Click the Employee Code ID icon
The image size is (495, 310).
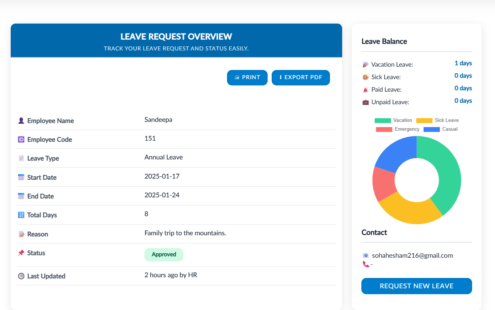tap(21, 140)
